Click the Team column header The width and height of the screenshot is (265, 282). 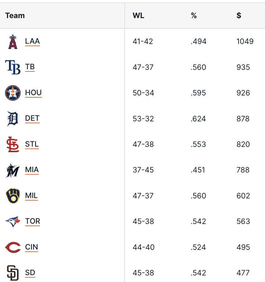tap(15, 16)
